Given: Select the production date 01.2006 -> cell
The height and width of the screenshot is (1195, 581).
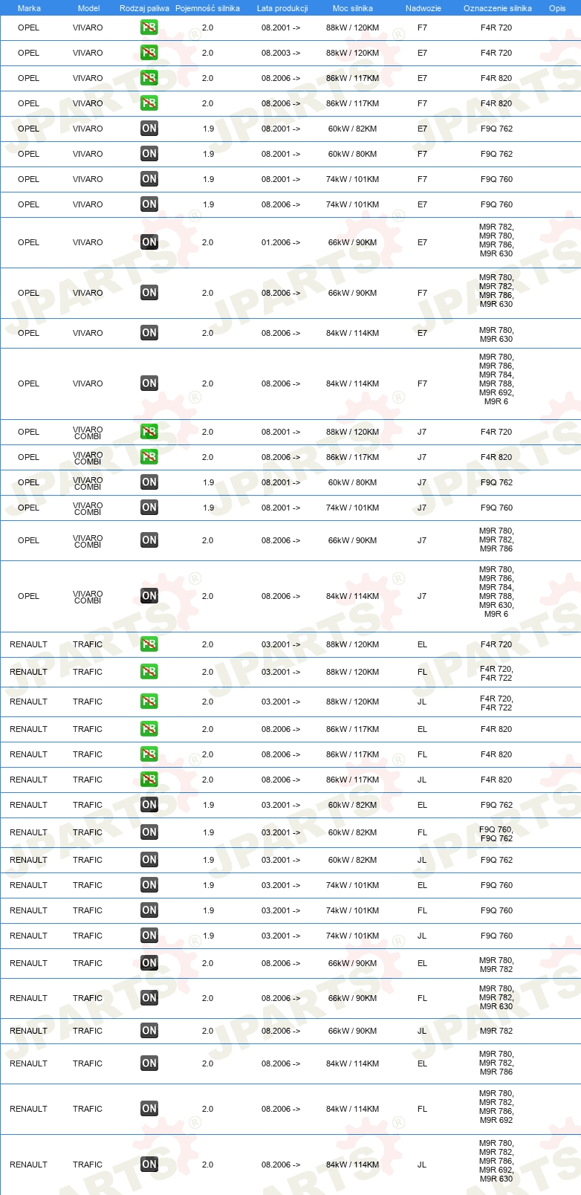Looking at the screenshot, I should (281, 242).
